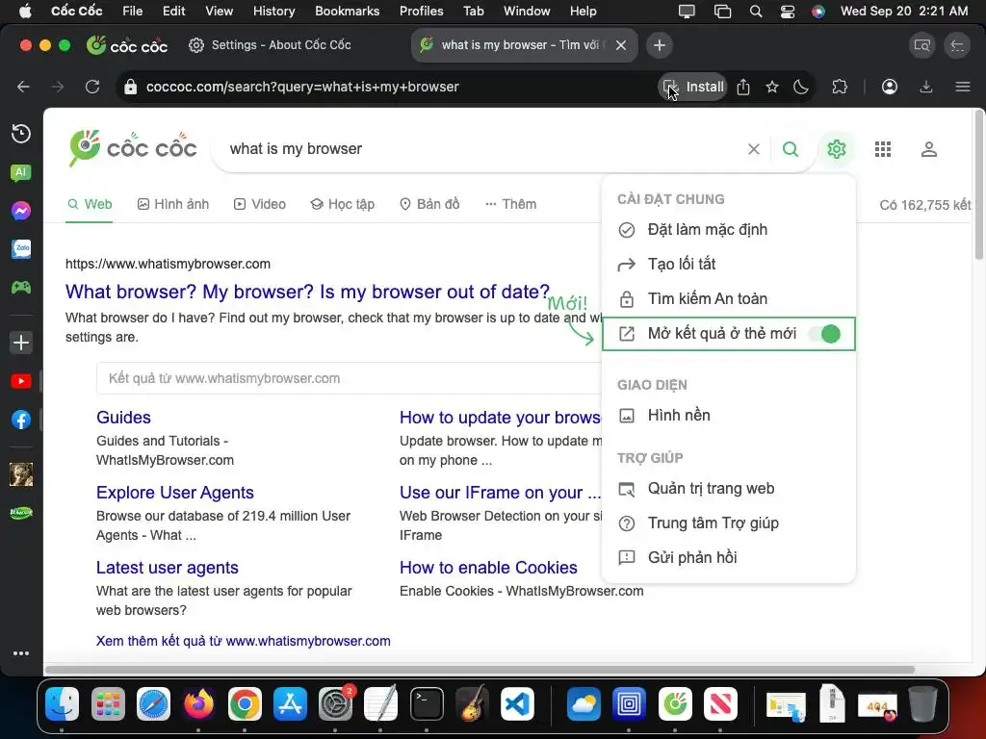986x739 pixels.
Task: Select 'Tìm kiếm An toàn' option
Action: [728, 299]
